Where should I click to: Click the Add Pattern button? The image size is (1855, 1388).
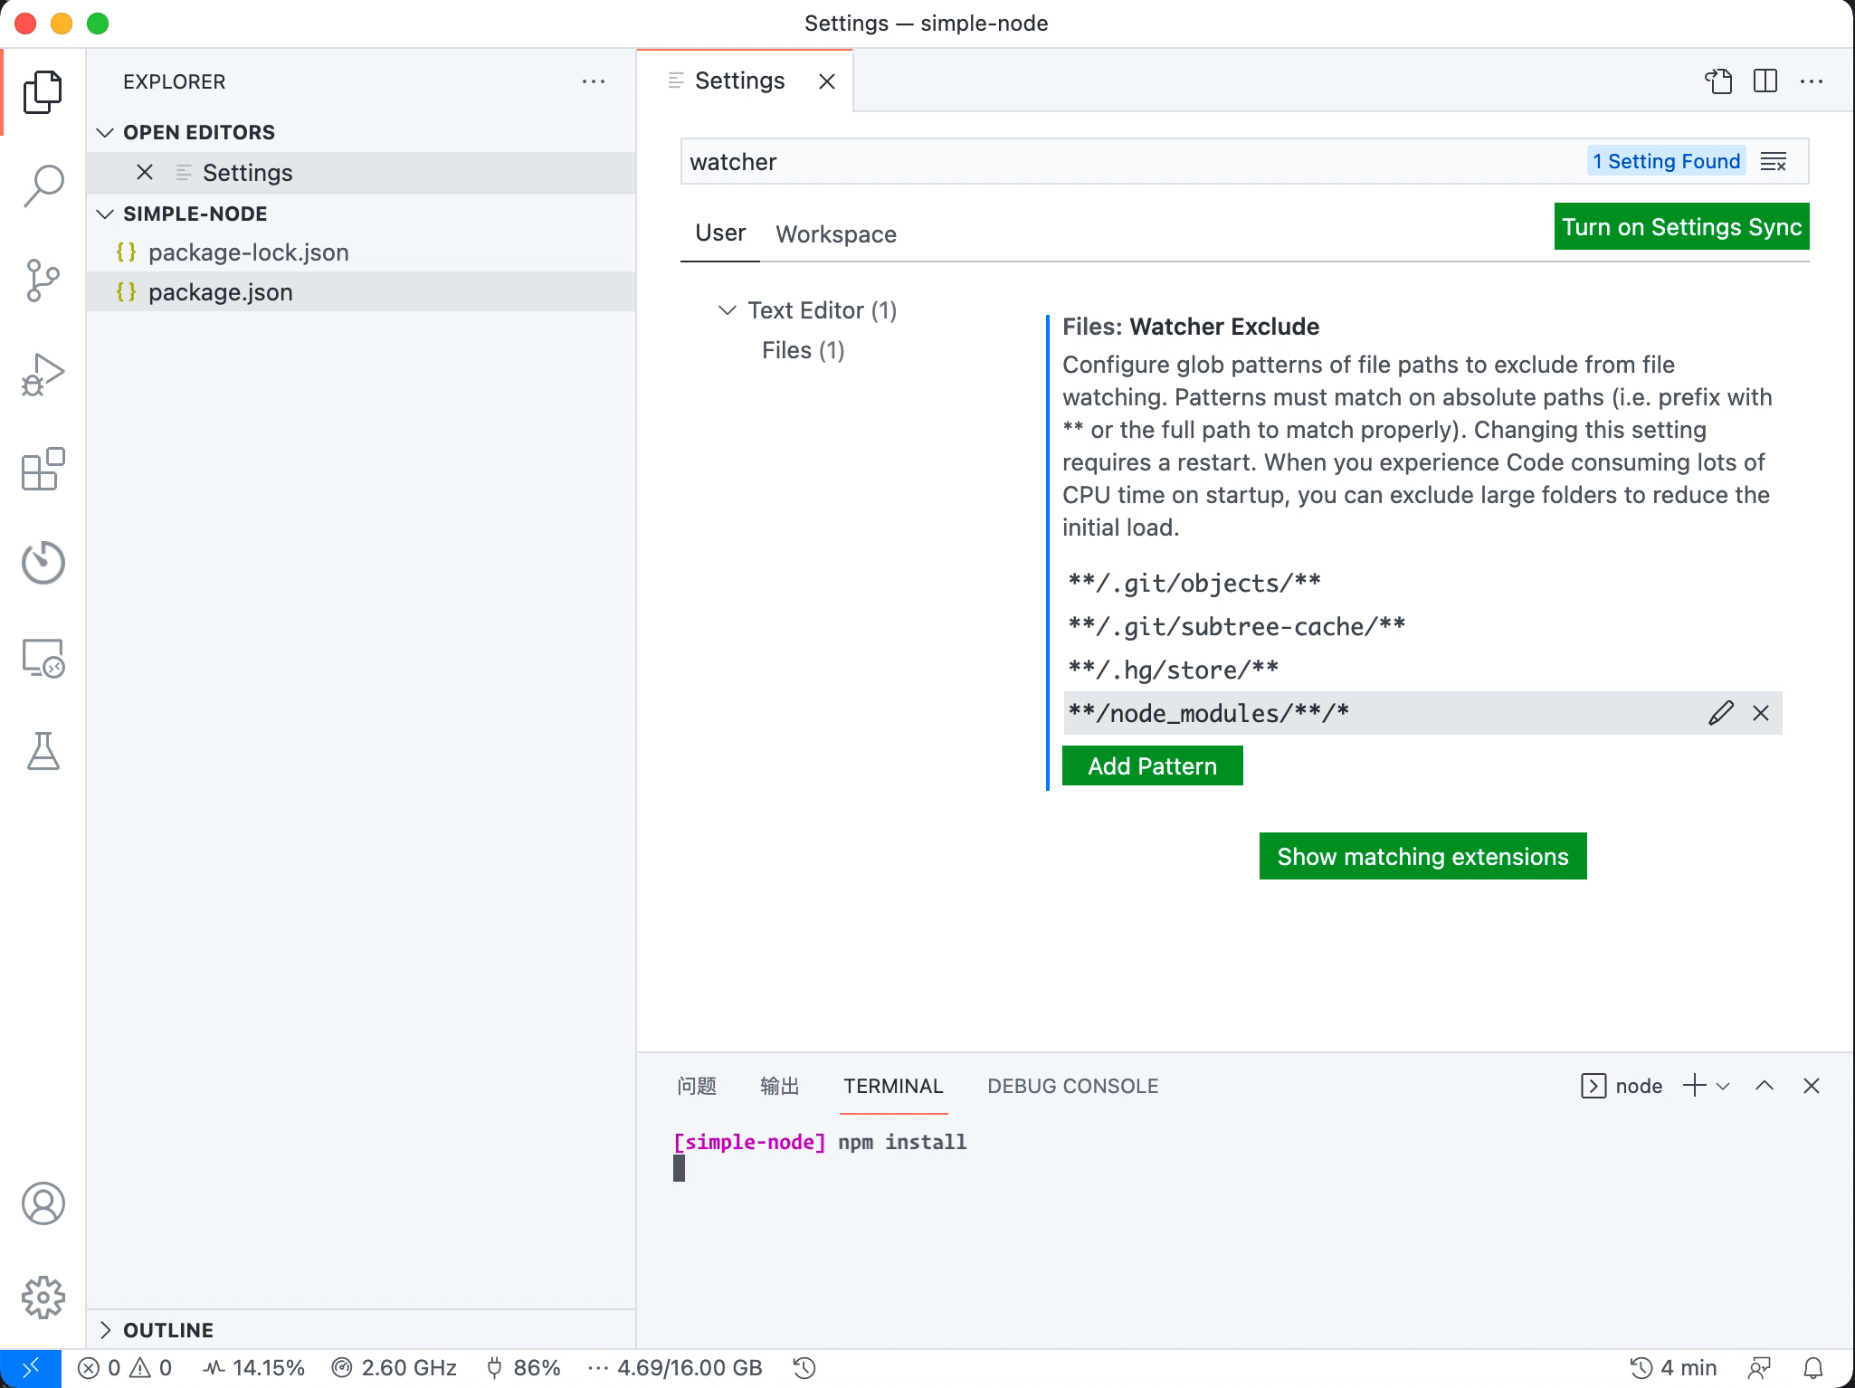pyautogui.click(x=1152, y=765)
